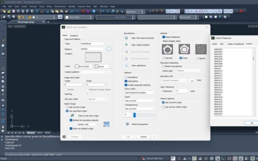Open the background color None dropdown
This screenshot has height=161, width=258.
102,67
